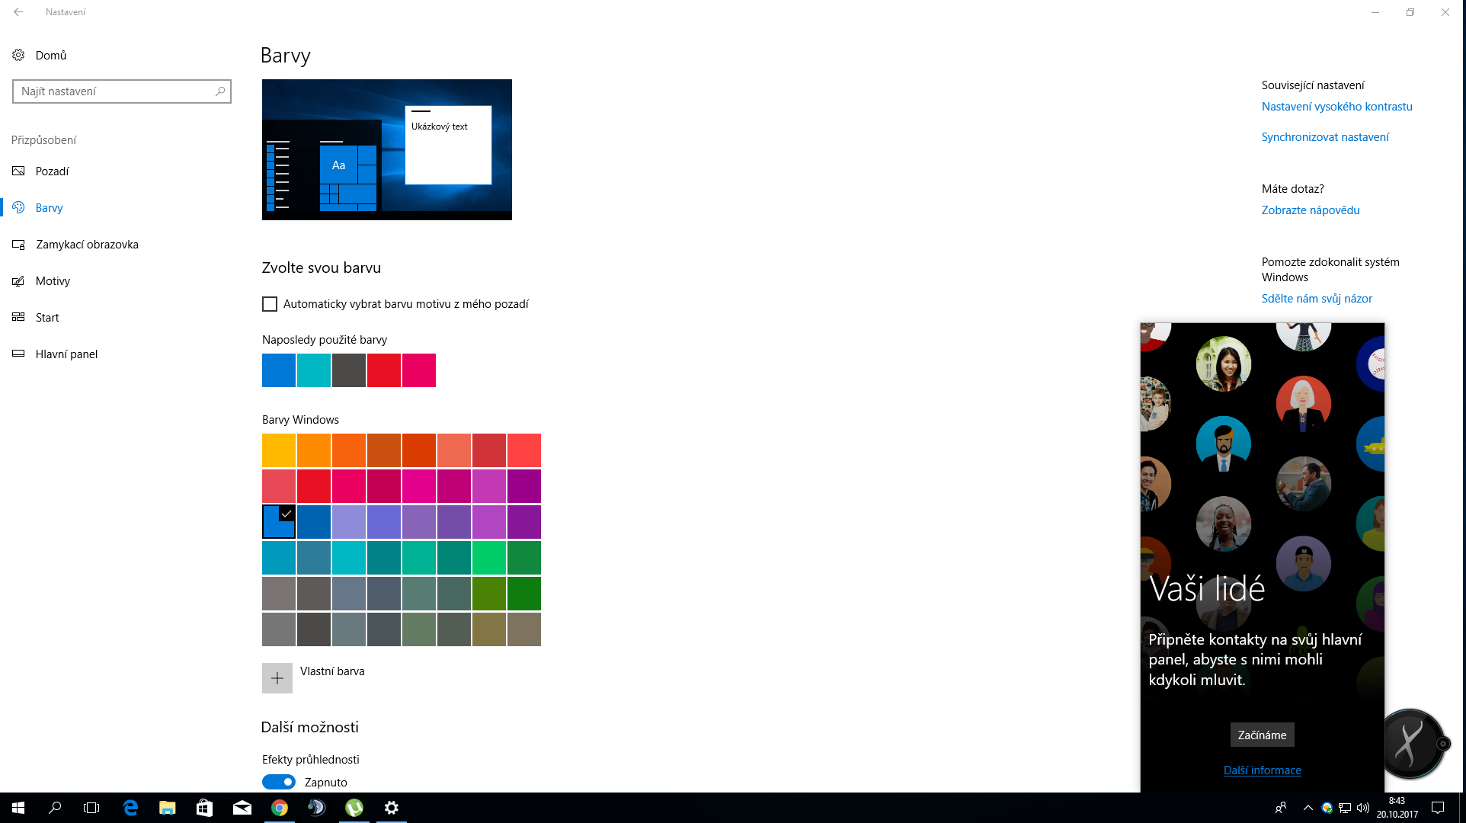This screenshot has height=823, width=1466.
Task: Open the Windows Store taskbar icon
Action: pyautogui.click(x=204, y=808)
